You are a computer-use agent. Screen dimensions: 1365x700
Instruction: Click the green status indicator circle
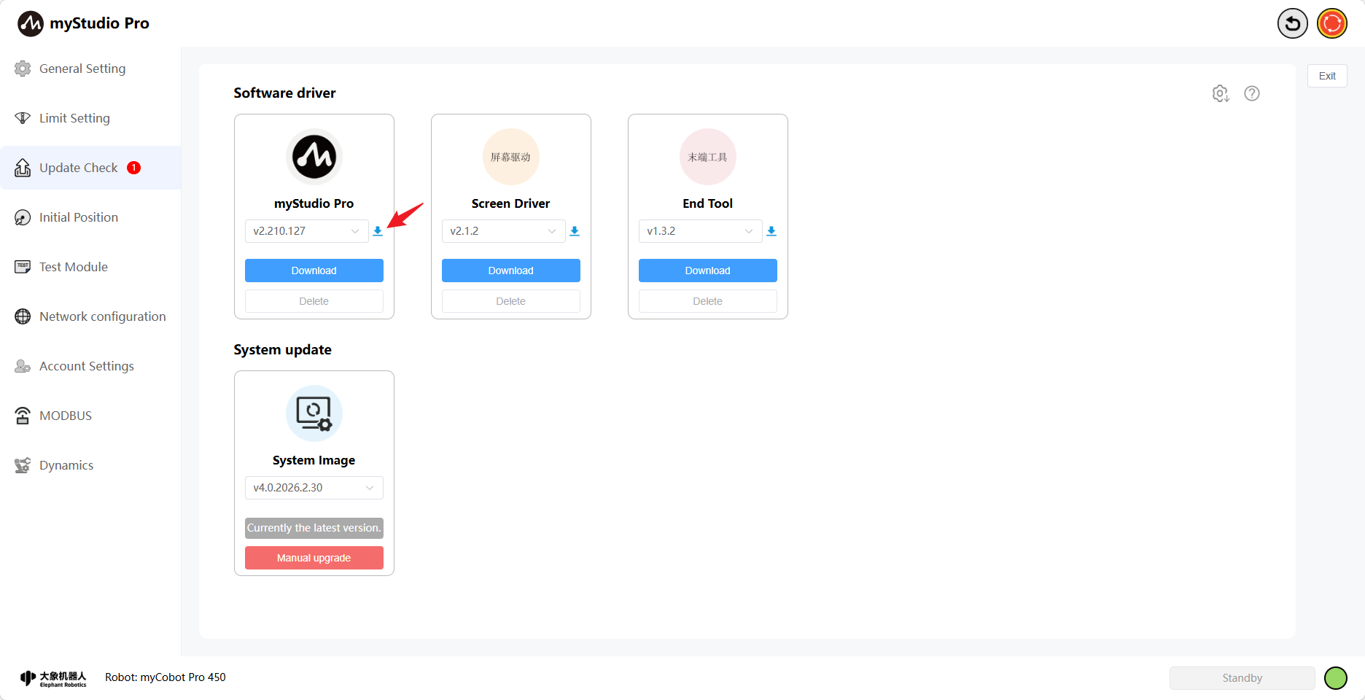click(1335, 678)
